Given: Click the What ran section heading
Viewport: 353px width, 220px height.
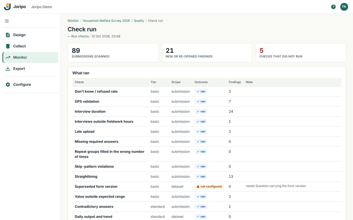Looking at the screenshot, I should pos(81,73).
